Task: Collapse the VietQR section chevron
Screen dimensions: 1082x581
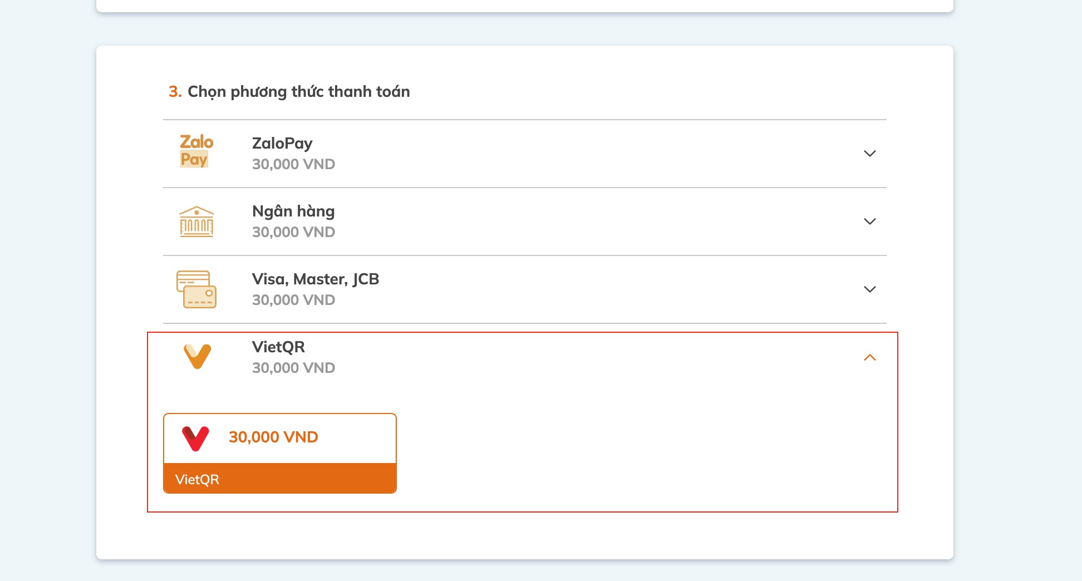Action: pyautogui.click(x=869, y=357)
